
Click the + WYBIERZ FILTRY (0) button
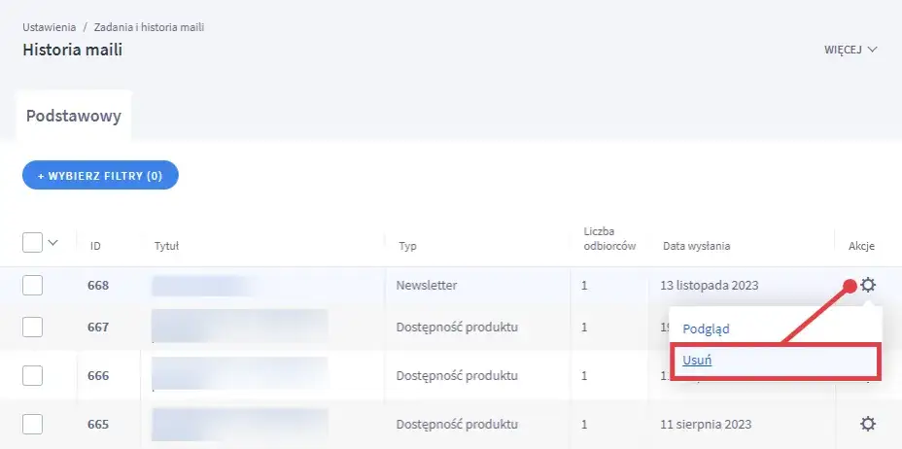tap(100, 176)
